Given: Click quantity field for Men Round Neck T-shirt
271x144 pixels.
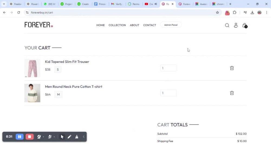Looking at the screenshot, I should pos(168,93).
